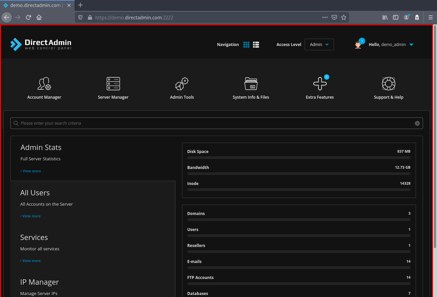
Task: Switch navigation to list view
Action: pyautogui.click(x=256, y=45)
